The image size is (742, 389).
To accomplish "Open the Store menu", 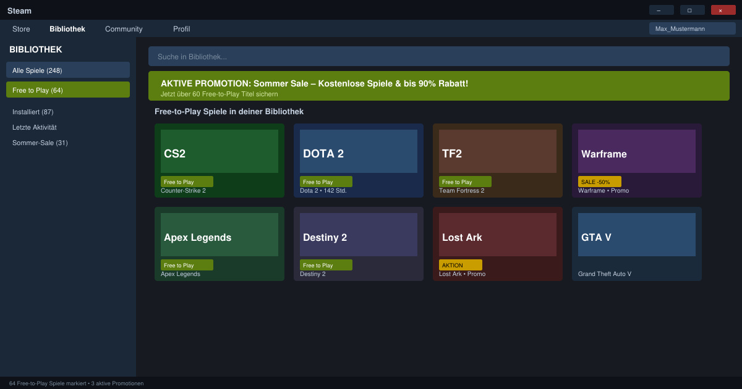I will click(21, 29).
